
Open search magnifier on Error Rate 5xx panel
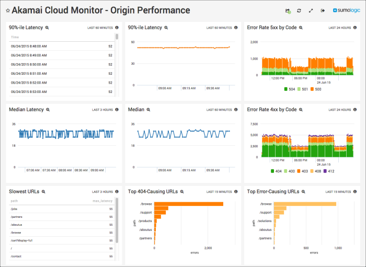click(x=301, y=28)
